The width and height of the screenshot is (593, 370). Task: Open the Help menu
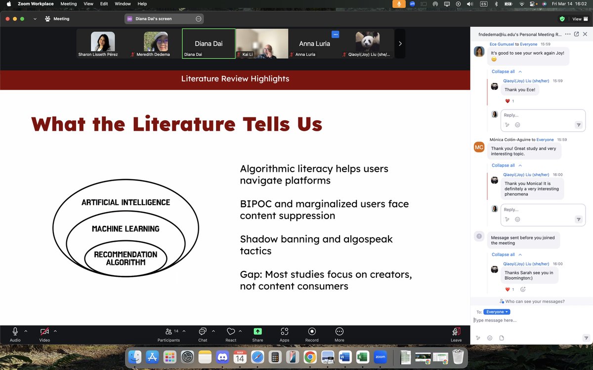(142, 4)
